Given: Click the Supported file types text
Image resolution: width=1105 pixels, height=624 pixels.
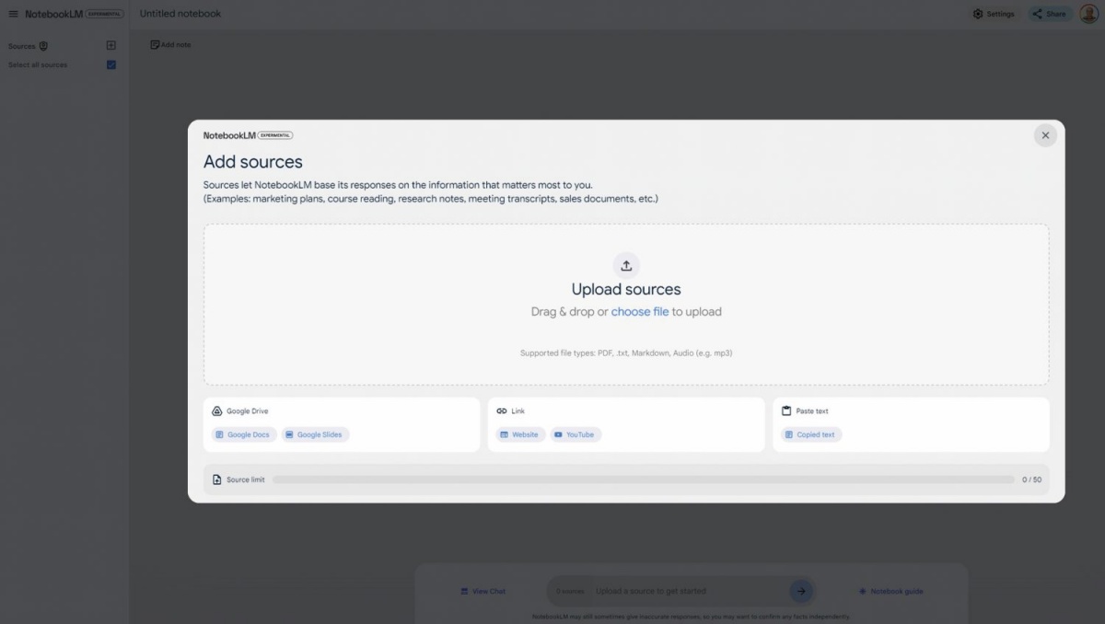Looking at the screenshot, I should (x=626, y=352).
